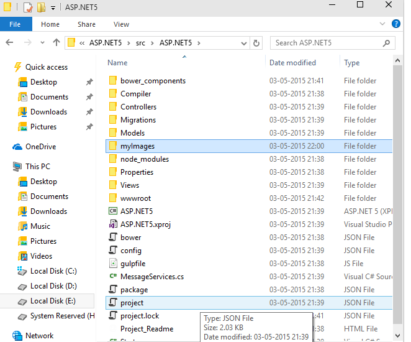Open the address bar history dropdown

(x=244, y=44)
